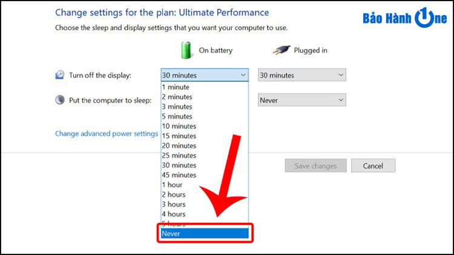
Task: Click the display monitor clock icon
Action: 60,75
